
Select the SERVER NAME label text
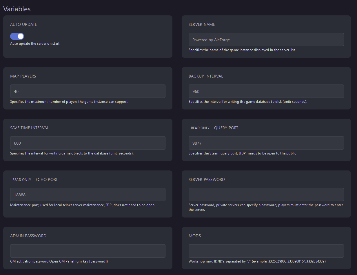pyautogui.click(x=202, y=24)
